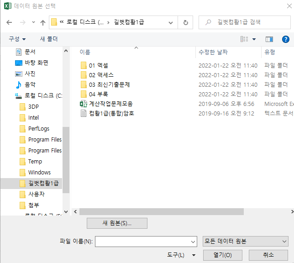294x263 pixels.
Task: Click the Back navigation arrow
Action: pos(10,22)
